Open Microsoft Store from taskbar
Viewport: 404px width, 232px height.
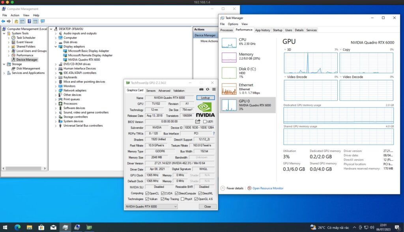coord(41,227)
